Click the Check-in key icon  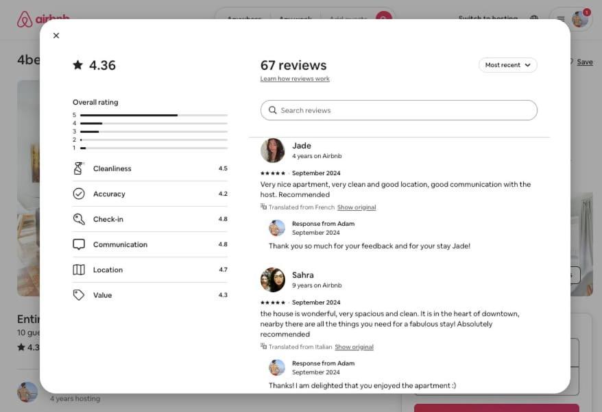click(79, 219)
